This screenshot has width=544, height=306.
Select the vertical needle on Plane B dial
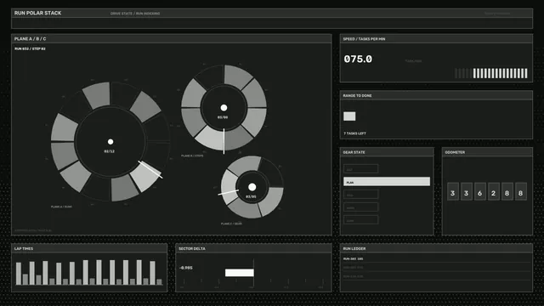point(224,141)
